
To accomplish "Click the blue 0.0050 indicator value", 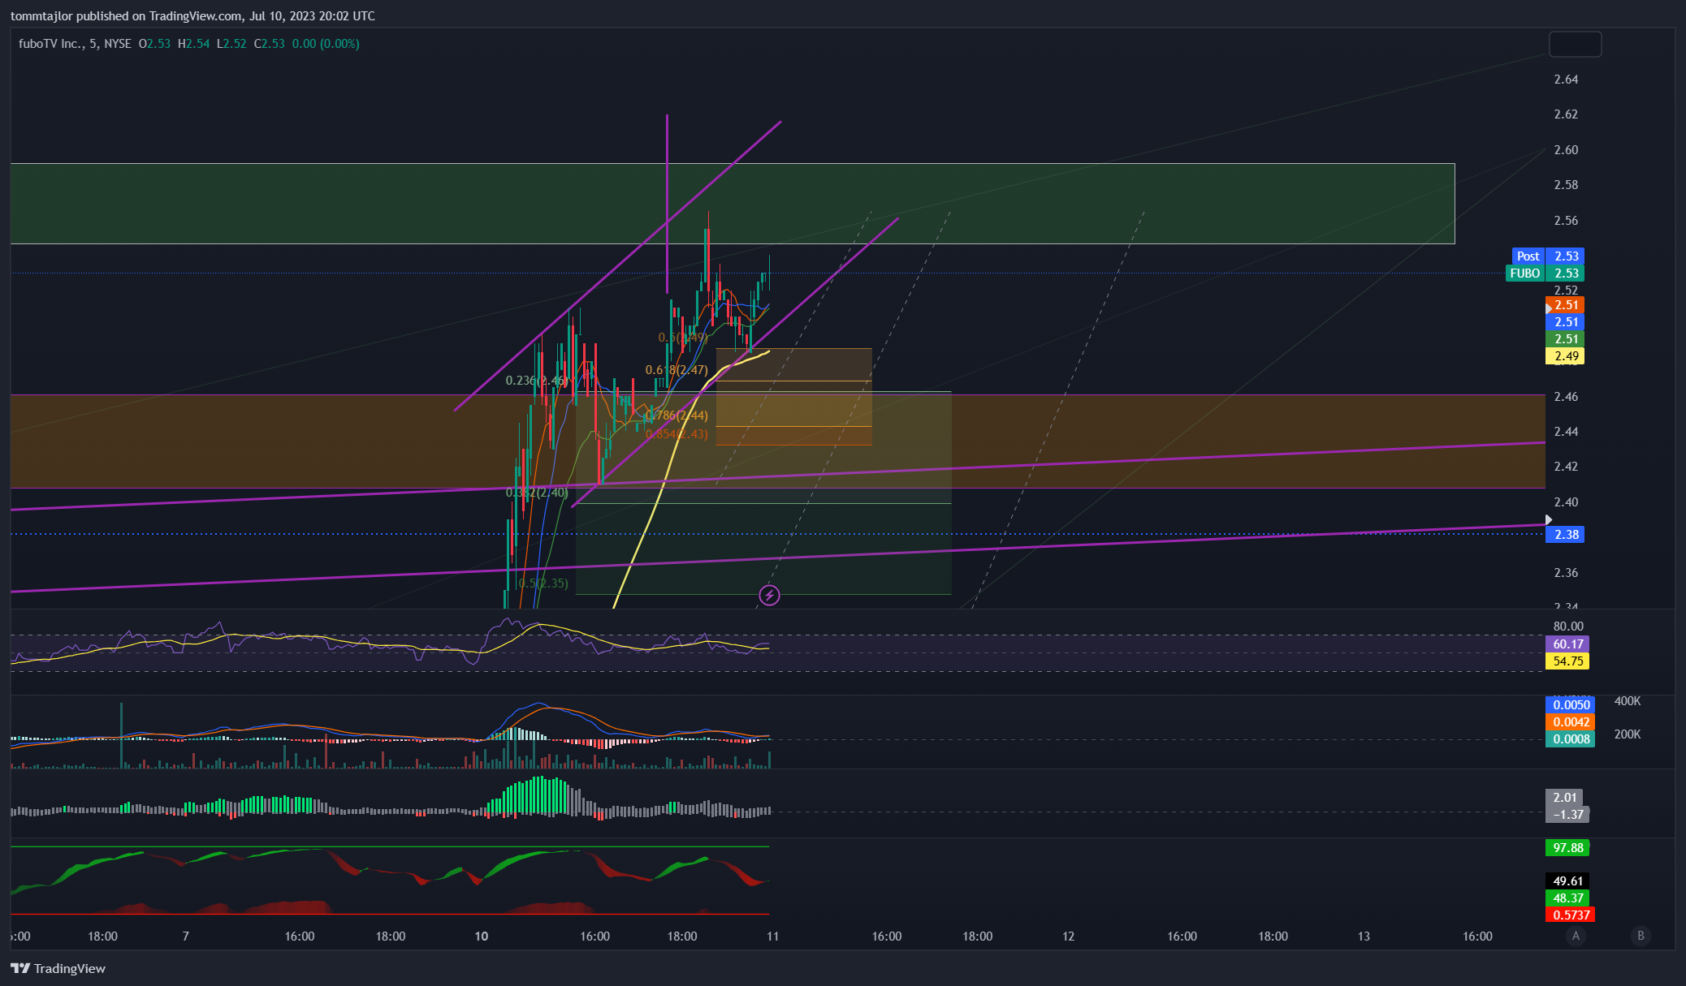I will click(x=1571, y=705).
